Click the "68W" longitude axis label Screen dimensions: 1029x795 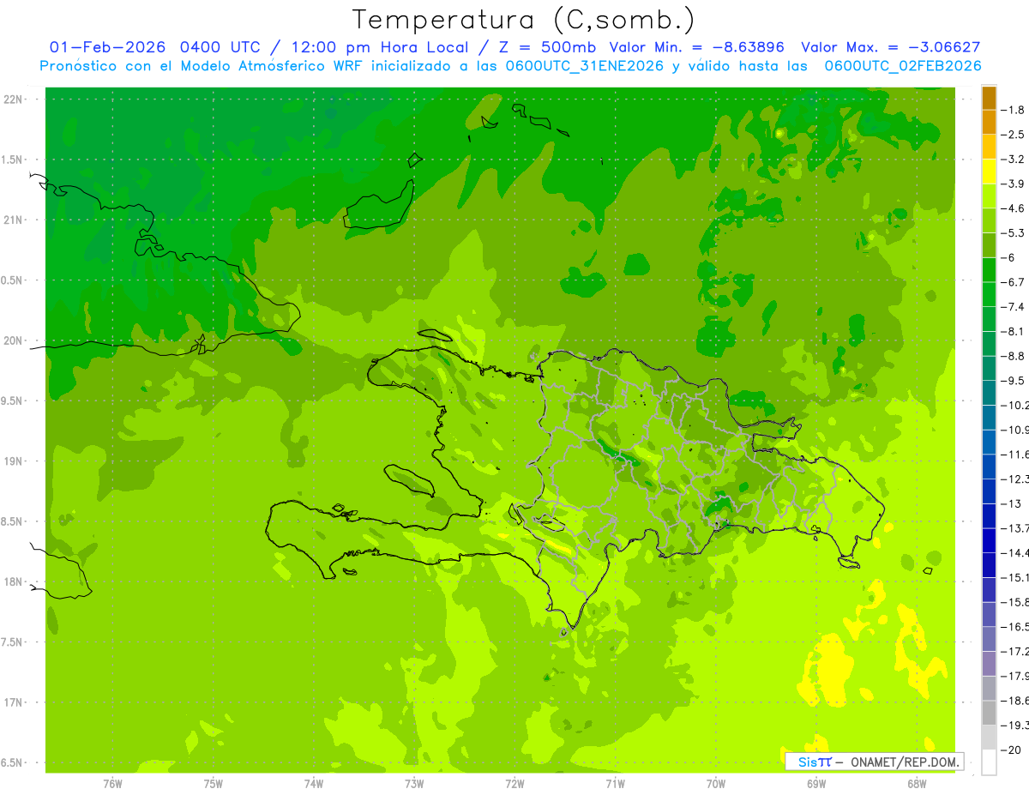pyautogui.click(x=917, y=784)
